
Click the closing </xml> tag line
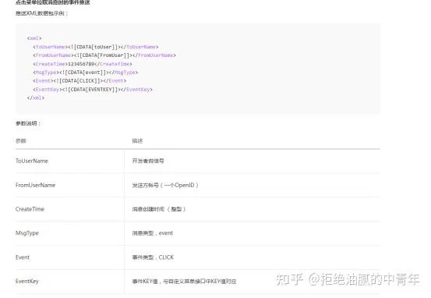click(x=36, y=98)
